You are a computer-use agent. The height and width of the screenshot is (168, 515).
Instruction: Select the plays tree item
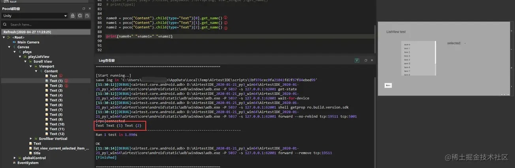point(27,52)
